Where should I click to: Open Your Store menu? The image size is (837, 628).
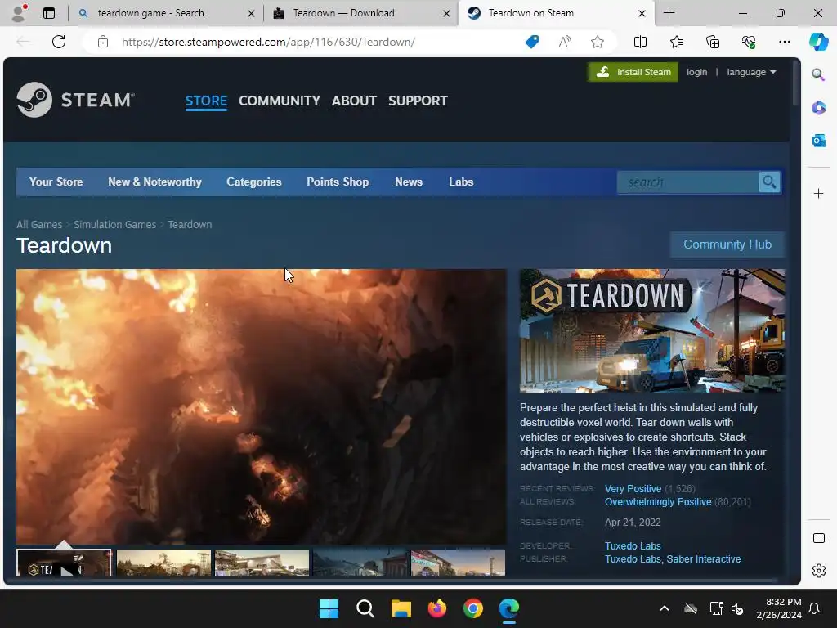coord(56,182)
